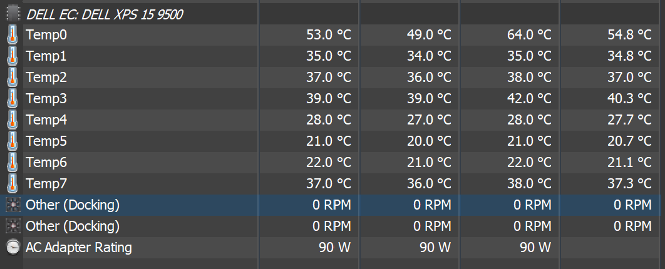Click the thermometer icon next to Temp2
The width and height of the screenshot is (665, 269).
(x=13, y=78)
